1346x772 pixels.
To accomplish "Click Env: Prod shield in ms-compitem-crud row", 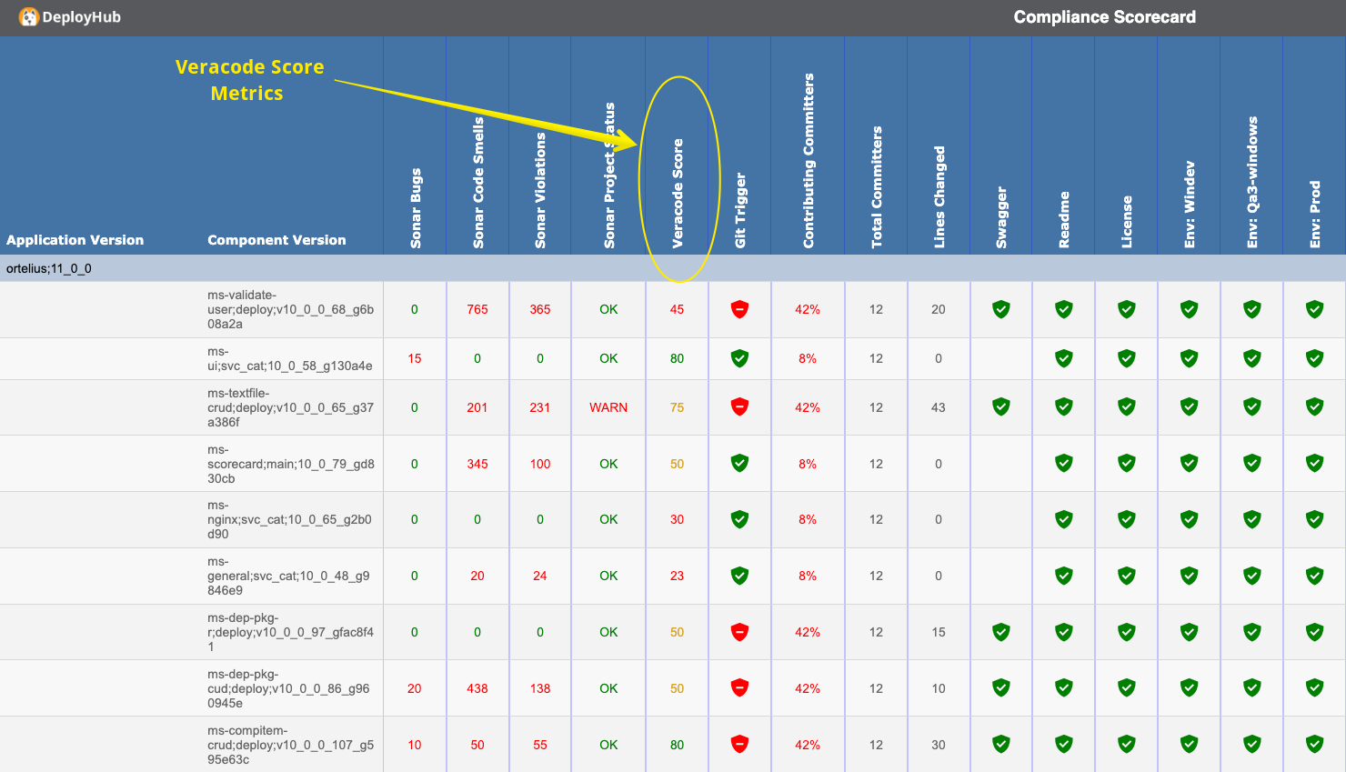I will (x=1314, y=745).
